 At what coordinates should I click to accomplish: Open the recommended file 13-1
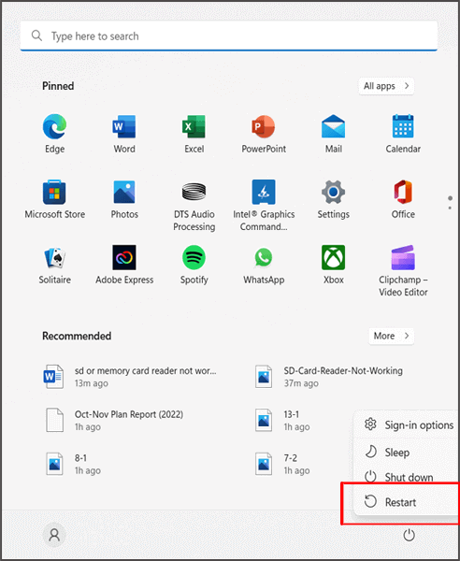pos(282,421)
